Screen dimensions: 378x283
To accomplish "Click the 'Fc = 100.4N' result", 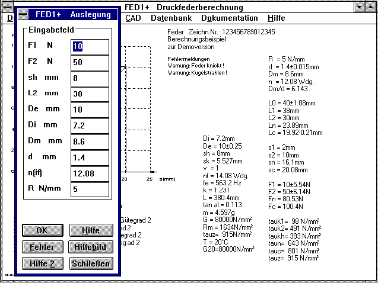I will pyautogui.click(x=285, y=207).
